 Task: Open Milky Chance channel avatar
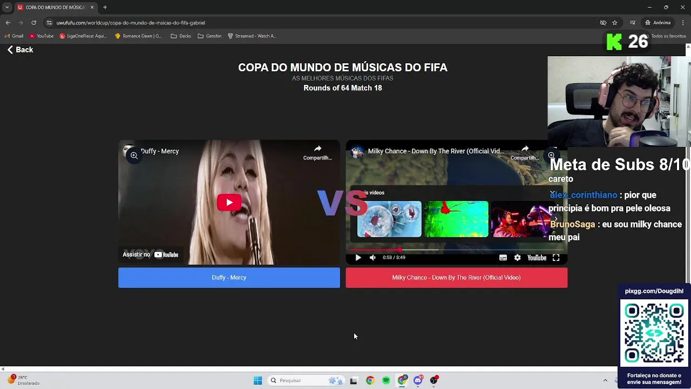pyautogui.click(x=357, y=152)
